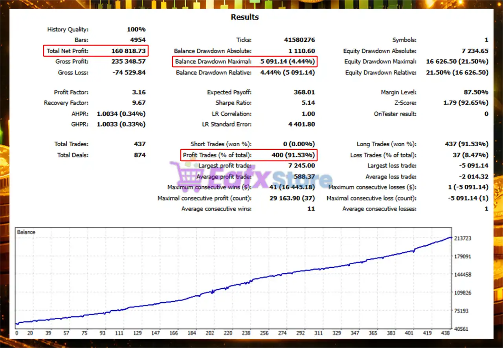Click the Margin Level 87.50% value

[x=476, y=92]
